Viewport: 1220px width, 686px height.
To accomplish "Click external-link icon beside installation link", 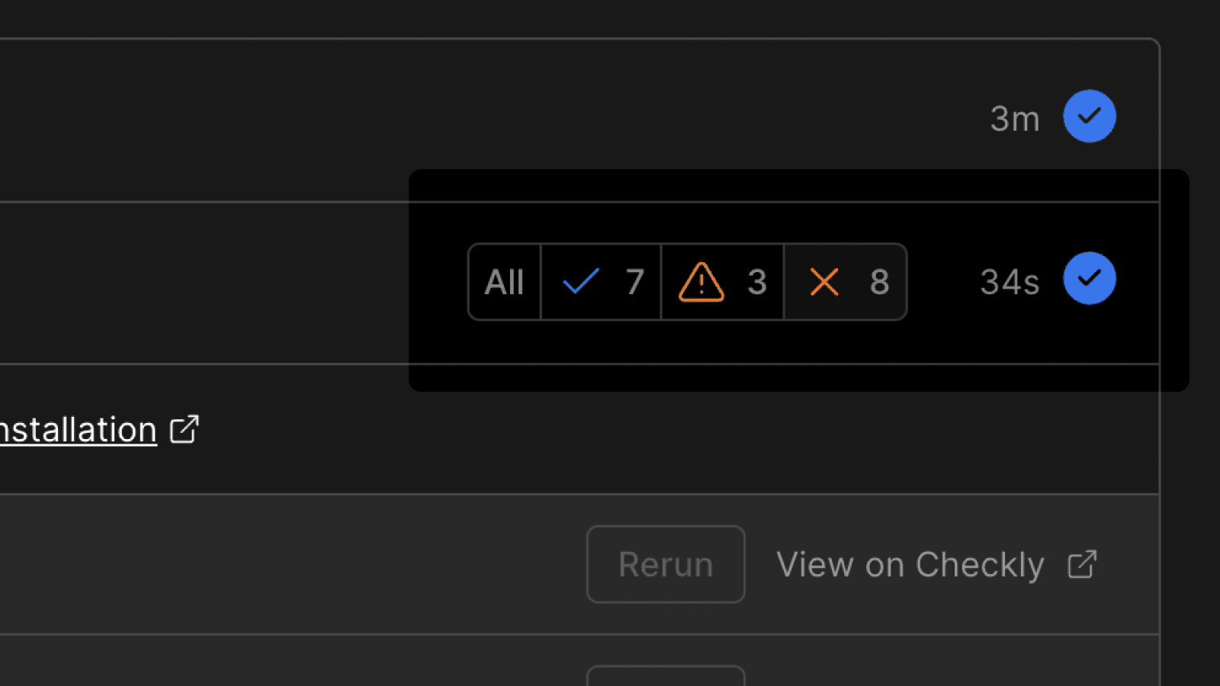I will click(185, 429).
